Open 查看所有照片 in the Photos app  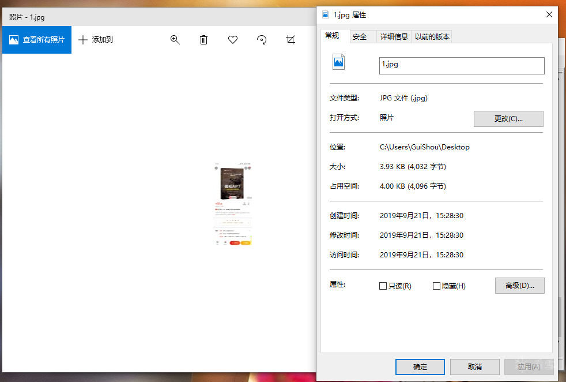pos(37,40)
